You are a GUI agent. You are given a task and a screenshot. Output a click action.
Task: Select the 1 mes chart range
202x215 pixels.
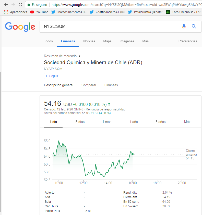tap(107, 122)
